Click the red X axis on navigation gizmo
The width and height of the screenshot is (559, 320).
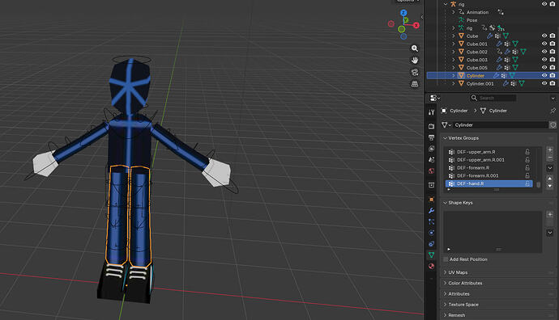pyautogui.click(x=416, y=25)
